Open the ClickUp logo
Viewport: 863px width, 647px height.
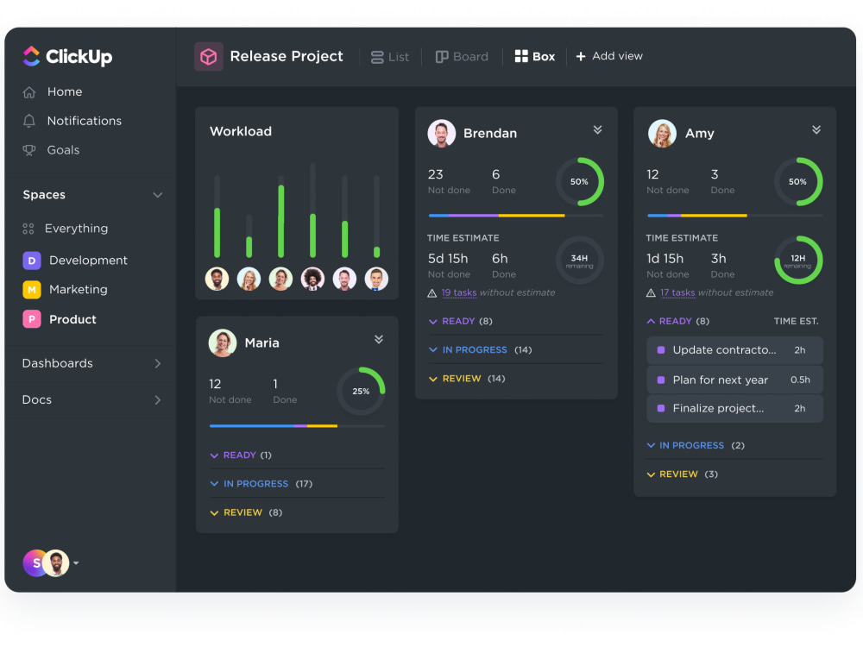coord(67,57)
